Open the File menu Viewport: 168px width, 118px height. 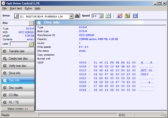4,8
